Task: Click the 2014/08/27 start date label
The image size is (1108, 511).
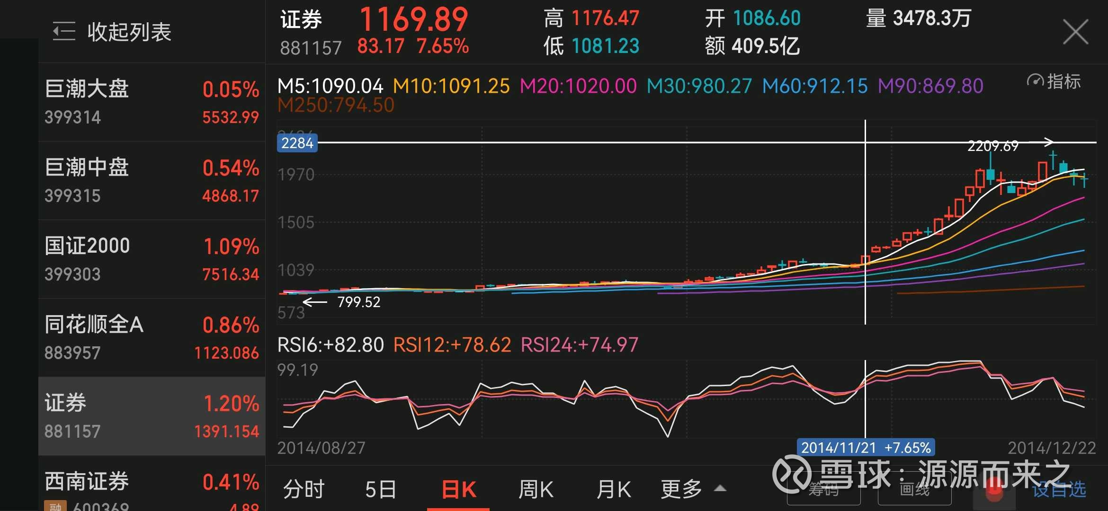Action: point(321,448)
